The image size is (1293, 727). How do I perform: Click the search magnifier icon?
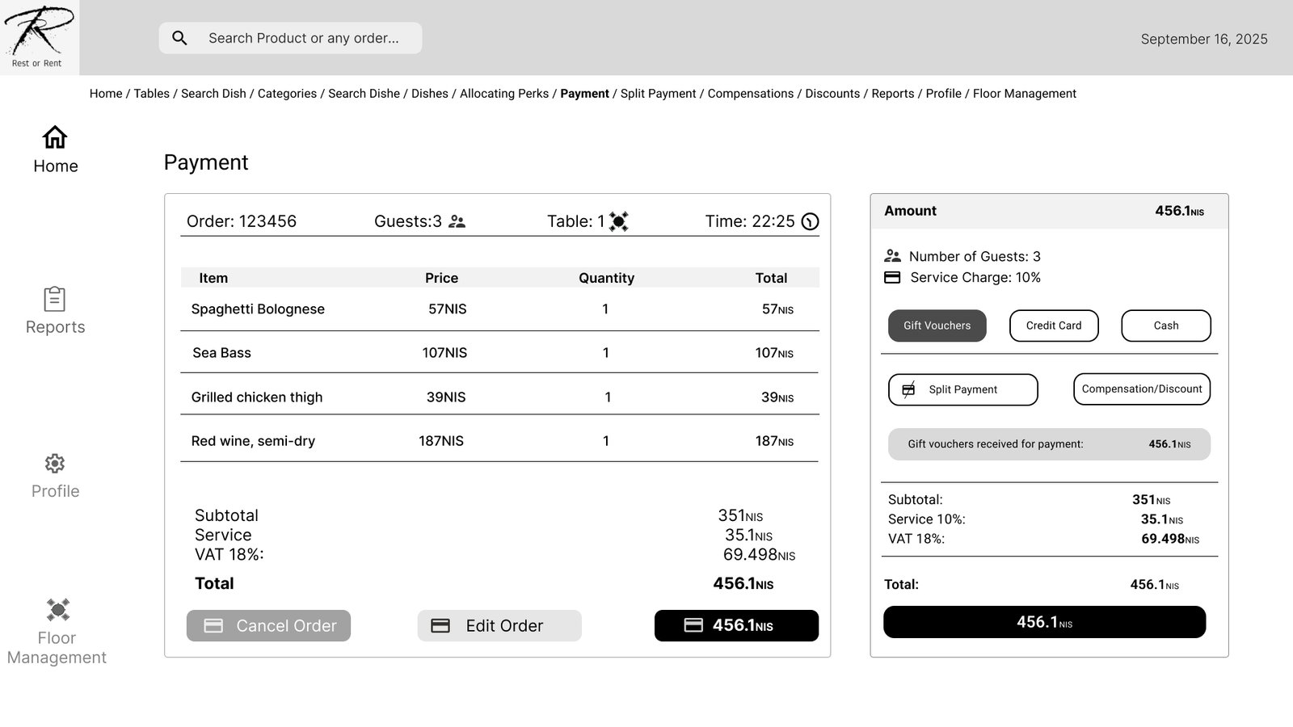(x=180, y=38)
